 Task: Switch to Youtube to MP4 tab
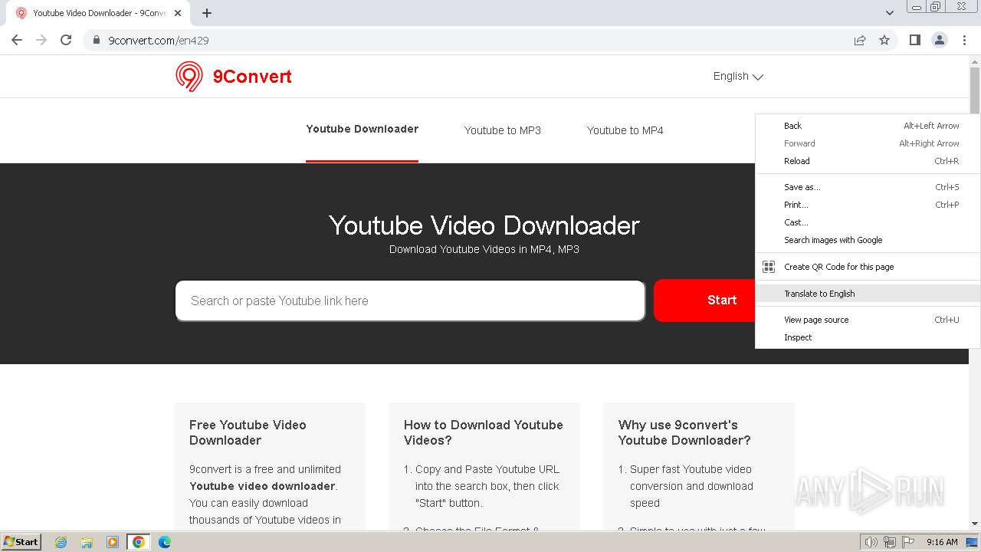point(625,130)
